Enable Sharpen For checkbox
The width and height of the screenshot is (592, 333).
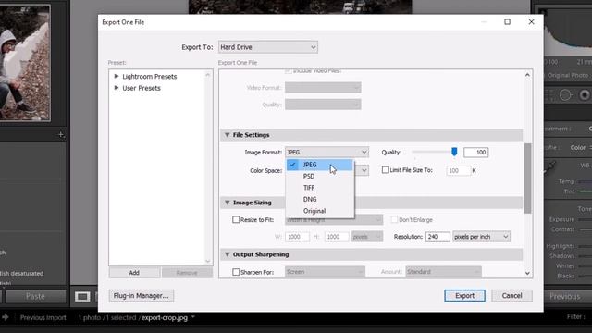[236, 272]
